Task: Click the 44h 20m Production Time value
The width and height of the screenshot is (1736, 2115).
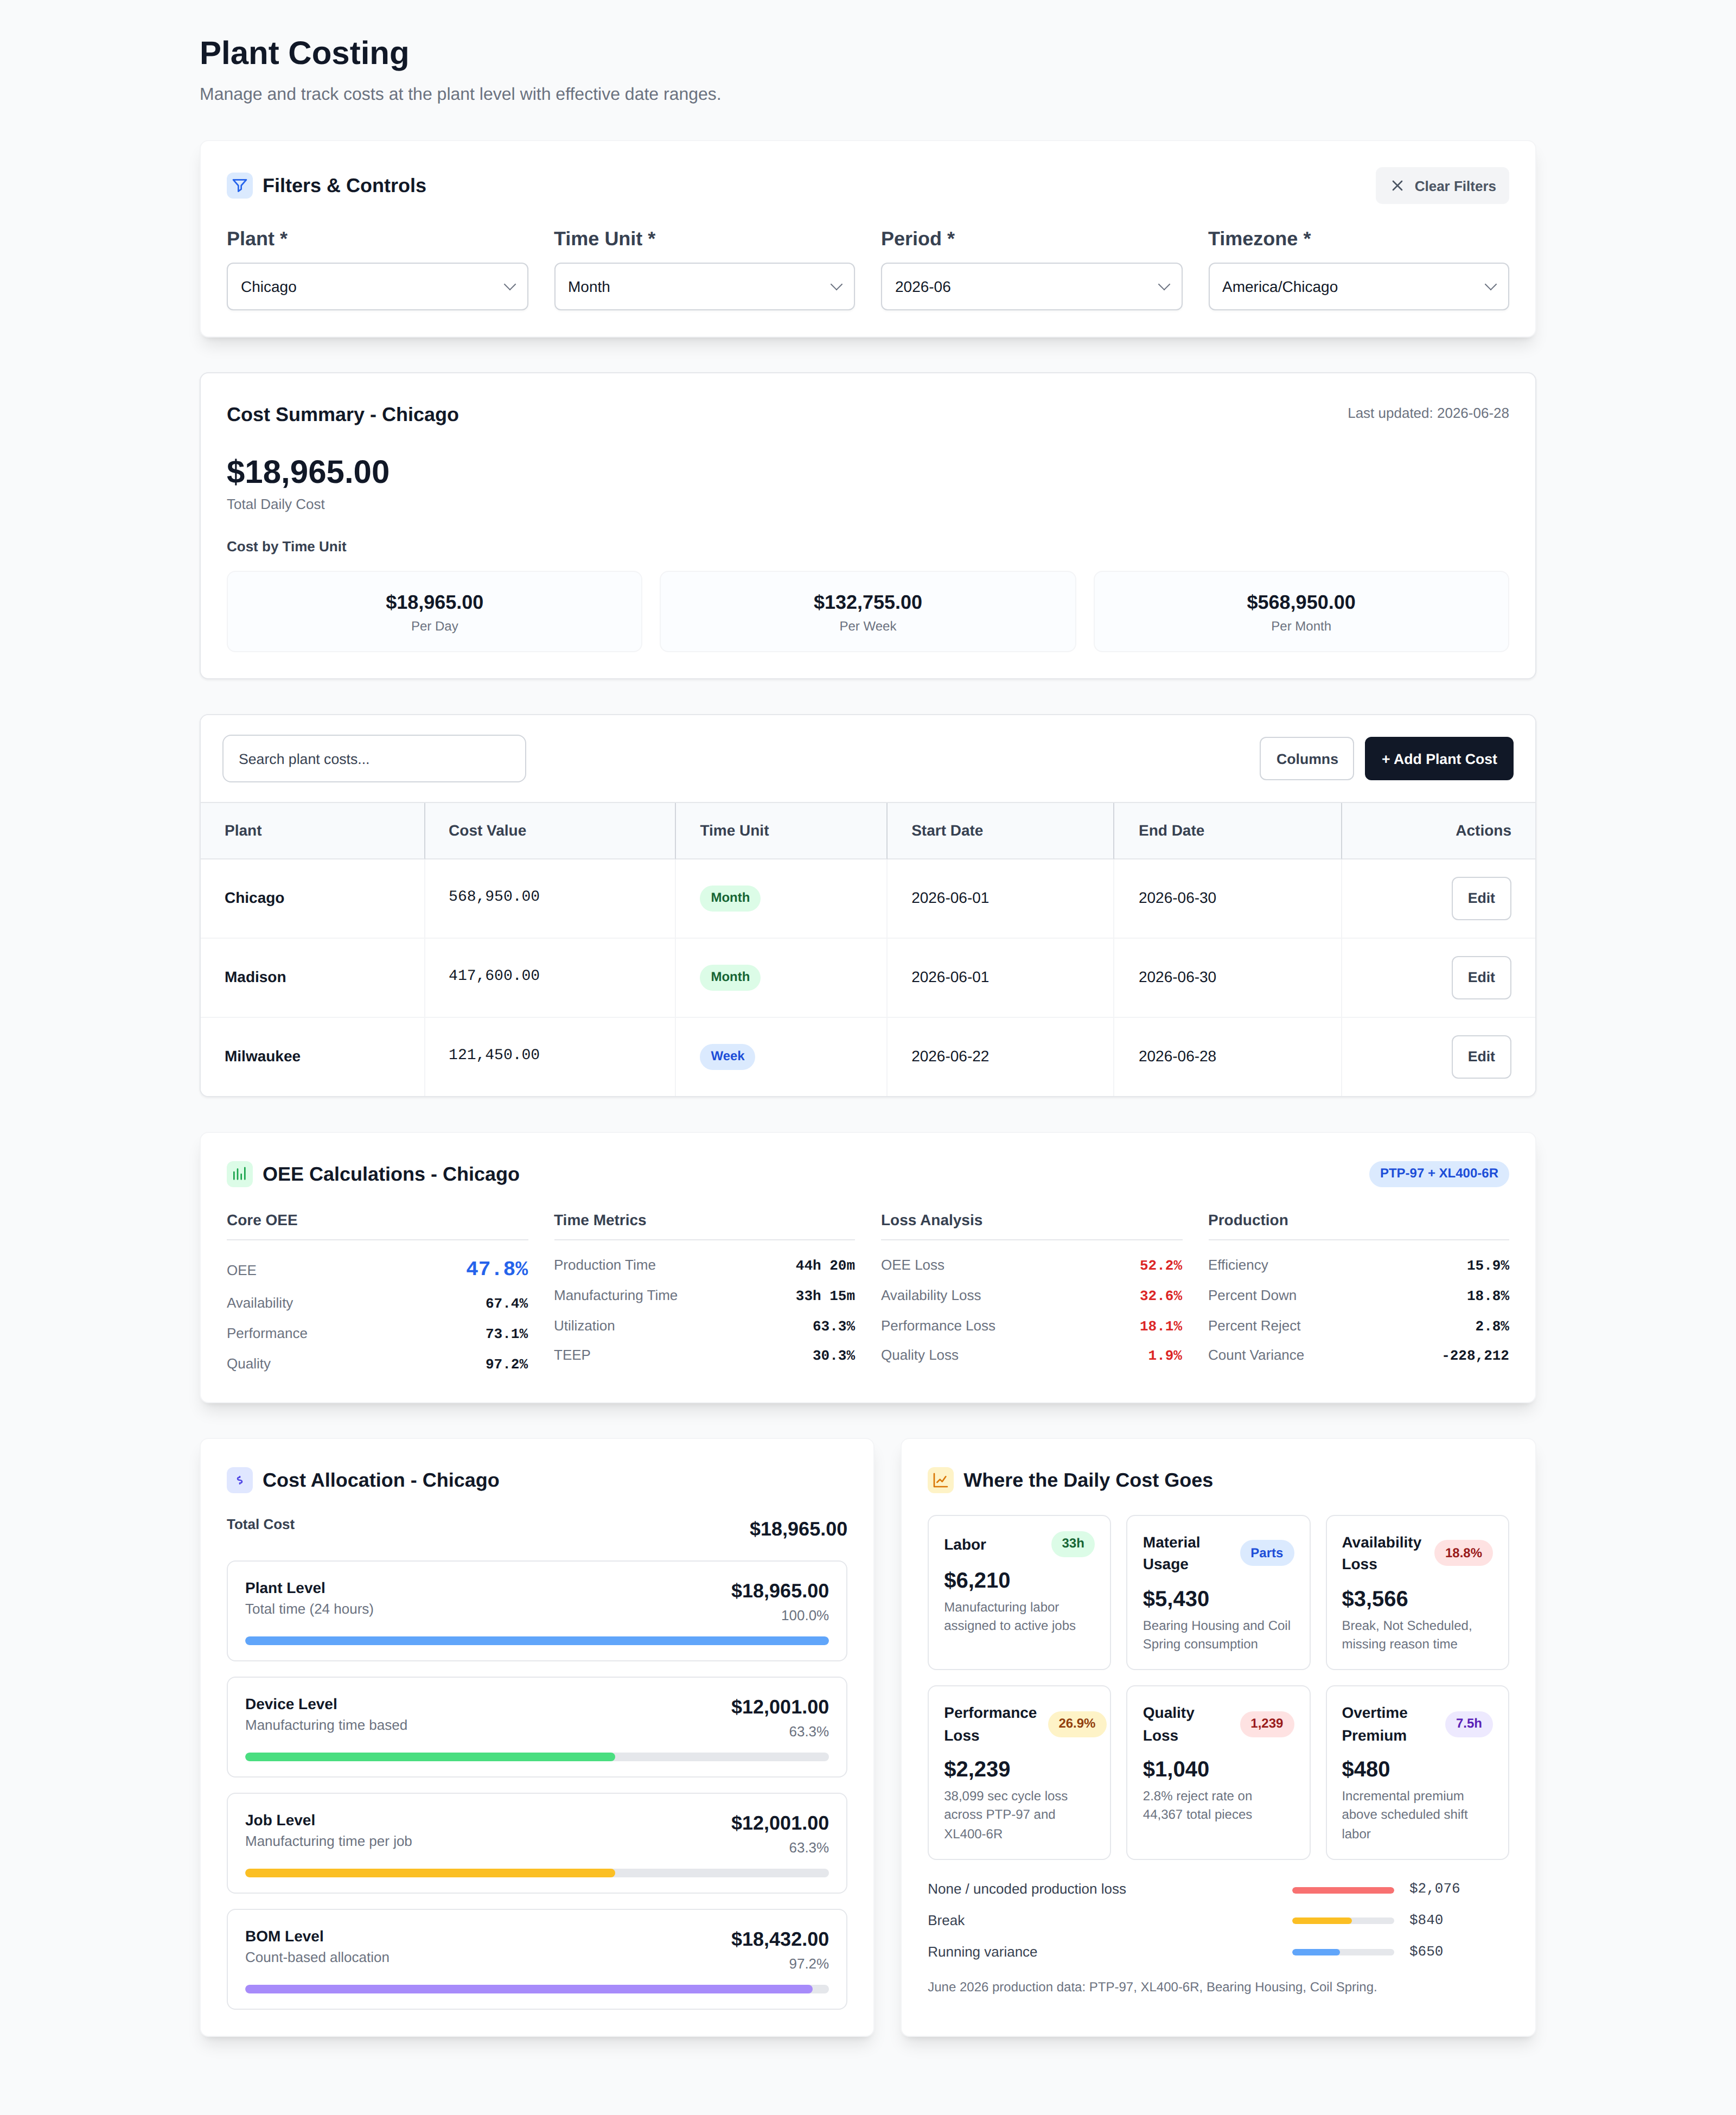Action: click(x=825, y=1265)
